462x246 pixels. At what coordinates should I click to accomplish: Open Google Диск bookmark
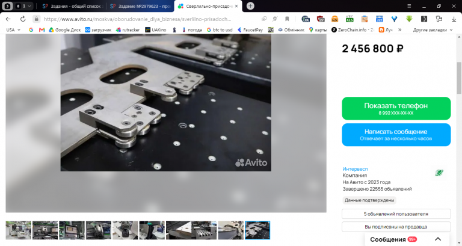pos(64,29)
